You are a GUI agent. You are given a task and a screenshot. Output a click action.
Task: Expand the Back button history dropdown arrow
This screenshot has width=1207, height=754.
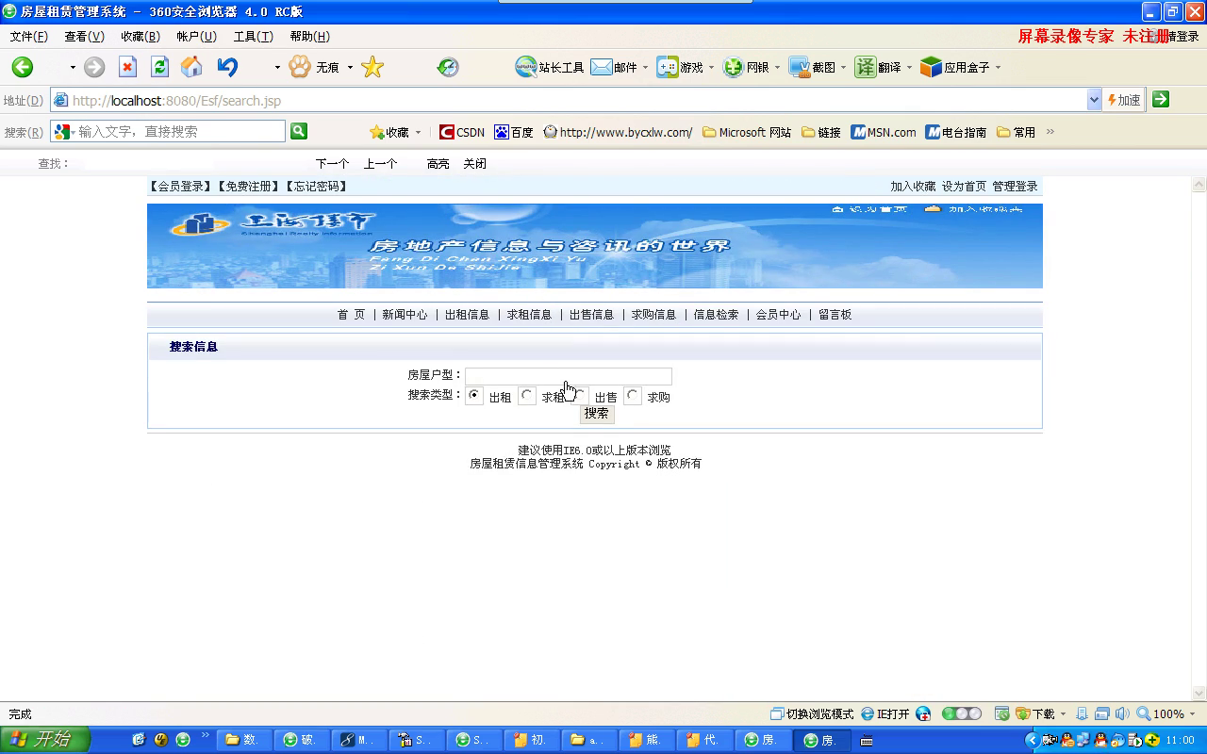73,68
